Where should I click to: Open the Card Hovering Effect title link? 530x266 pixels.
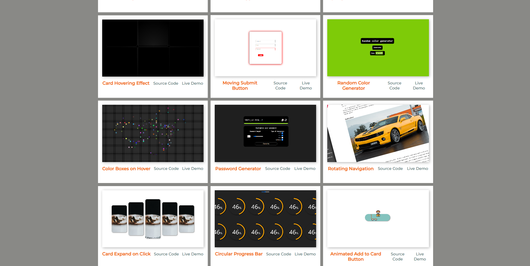[x=126, y=83]
